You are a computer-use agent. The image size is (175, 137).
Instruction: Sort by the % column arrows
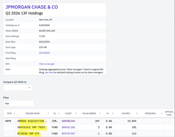tap(113, 113)
